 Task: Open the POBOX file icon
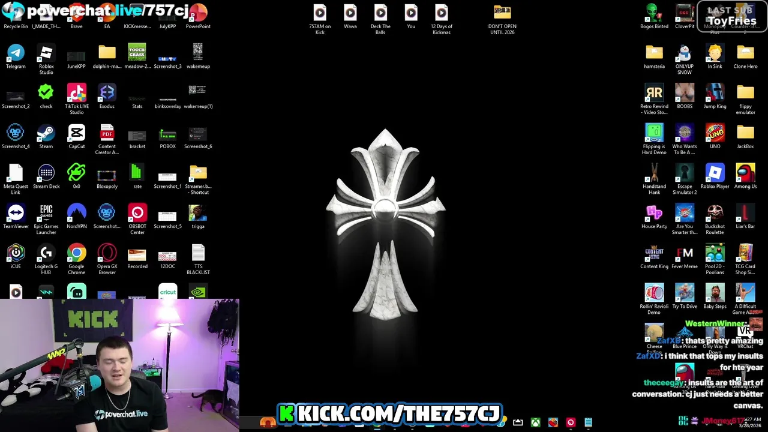[167, 137]
